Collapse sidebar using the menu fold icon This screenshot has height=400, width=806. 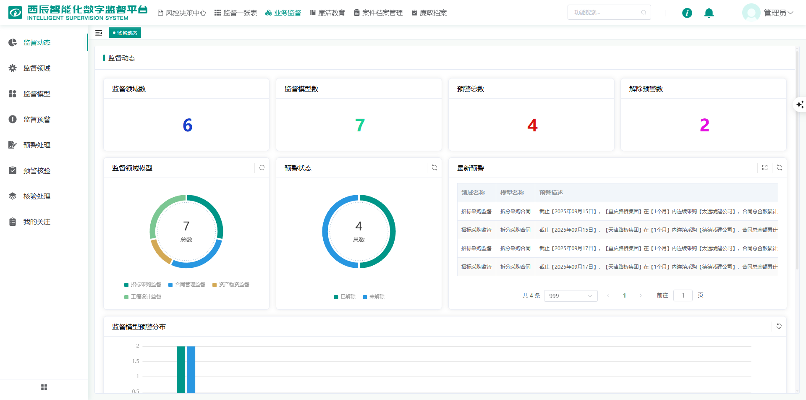click(x=99, y=33)
